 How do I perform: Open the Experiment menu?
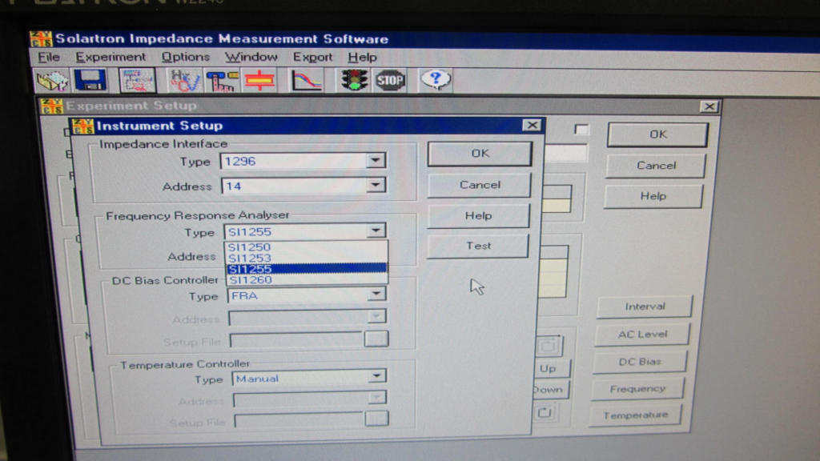pyautogui.click(x=111, y=57)
